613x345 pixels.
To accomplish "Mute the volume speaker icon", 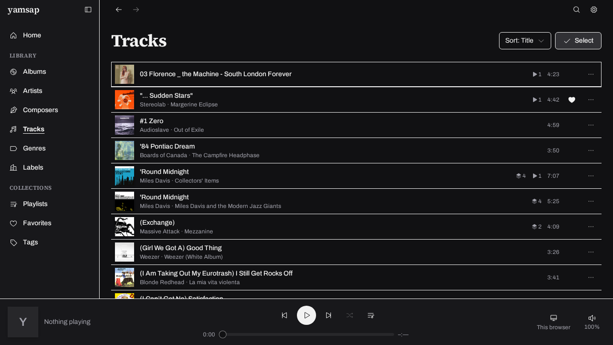I will (592, 318).
